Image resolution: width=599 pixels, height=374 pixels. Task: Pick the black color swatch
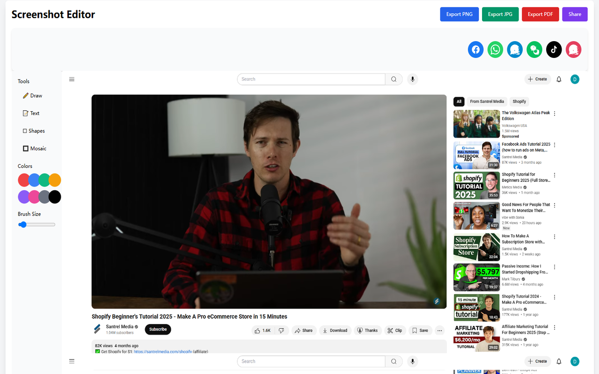click(55, 197)
